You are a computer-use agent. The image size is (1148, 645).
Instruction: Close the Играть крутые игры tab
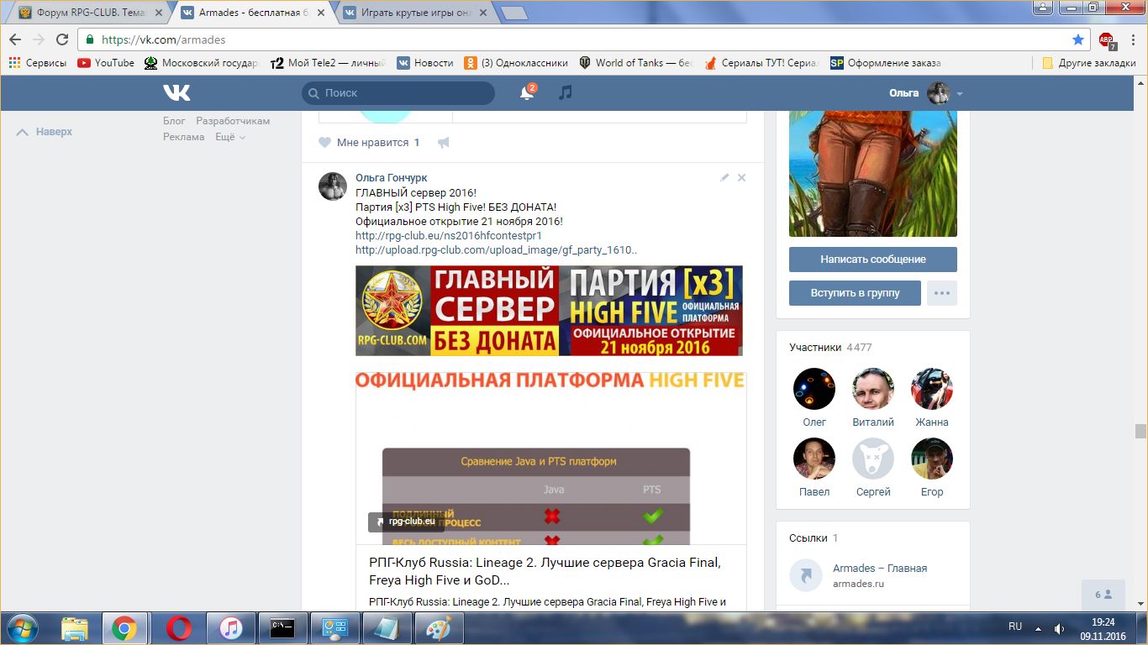[x=482, y=13]
